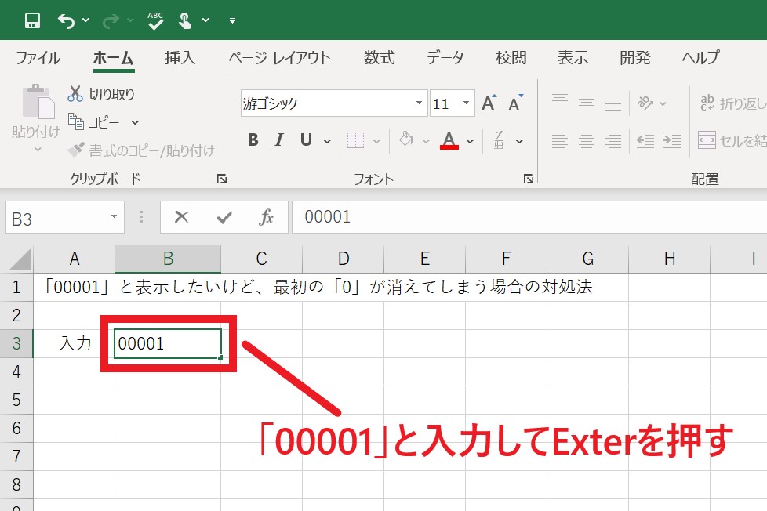This screenshot has height=511, width=767.
Task: Click セルを結合 merge cells button
Action: tap(732, 140)
